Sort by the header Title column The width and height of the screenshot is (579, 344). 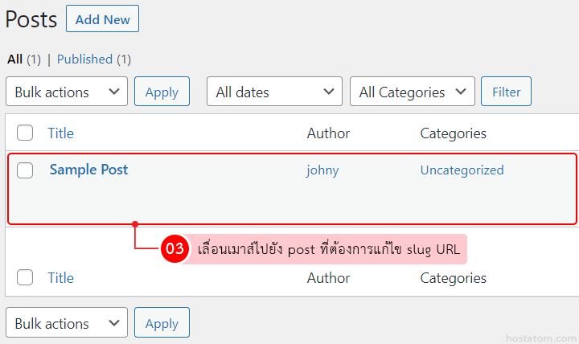point(60,133)
